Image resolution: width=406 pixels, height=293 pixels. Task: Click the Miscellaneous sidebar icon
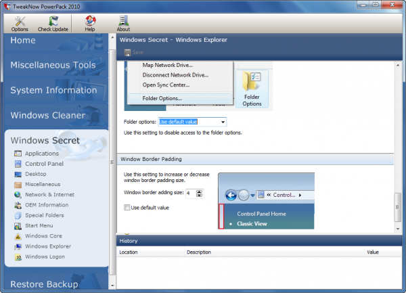coord(18,185)
